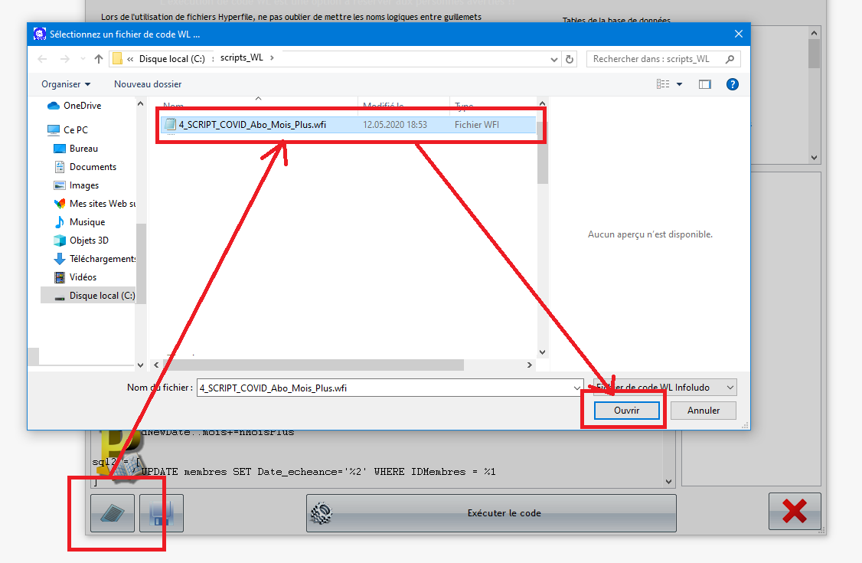
Task: Click the Ouvrir button
Action: point(626,411)
